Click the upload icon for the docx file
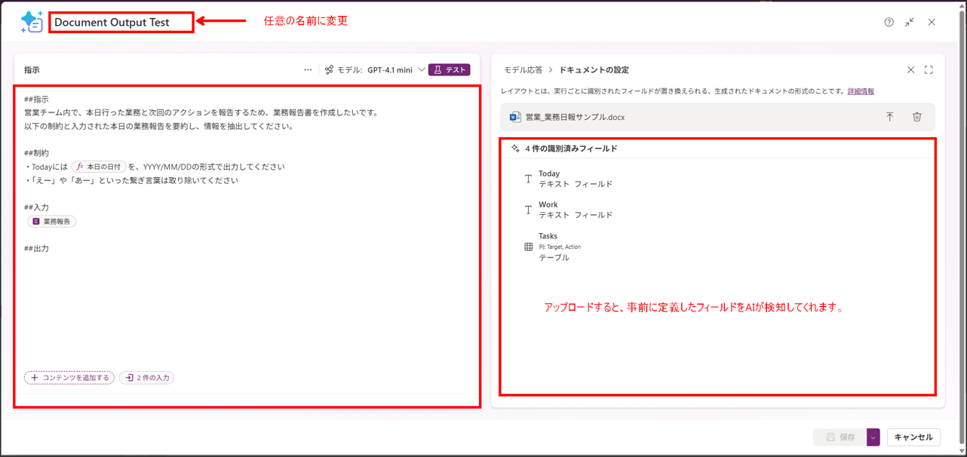967x457 pixels. point(890,117)
